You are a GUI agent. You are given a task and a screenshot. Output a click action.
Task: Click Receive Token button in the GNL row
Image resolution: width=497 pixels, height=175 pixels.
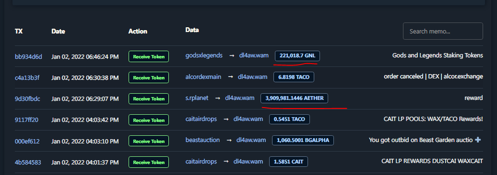[149, 56]
